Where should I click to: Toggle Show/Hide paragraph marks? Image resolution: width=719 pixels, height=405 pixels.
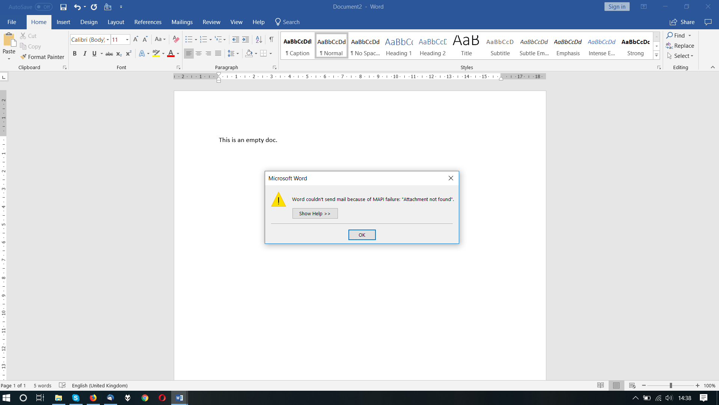click(271, 39)
